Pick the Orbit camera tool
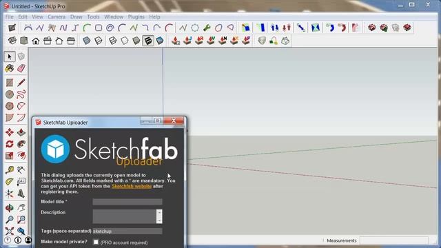 click(x=10, y=208)
